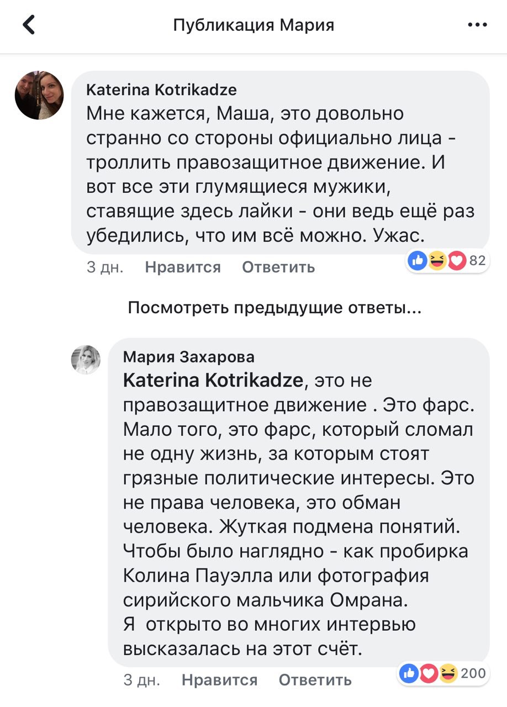This screenshot has height=707, width=507.
Task: Click the red heart reaction beside 82
Action: coord(456,261)
